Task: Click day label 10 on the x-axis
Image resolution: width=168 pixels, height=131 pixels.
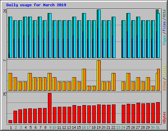Action: [x=54, y=127]
